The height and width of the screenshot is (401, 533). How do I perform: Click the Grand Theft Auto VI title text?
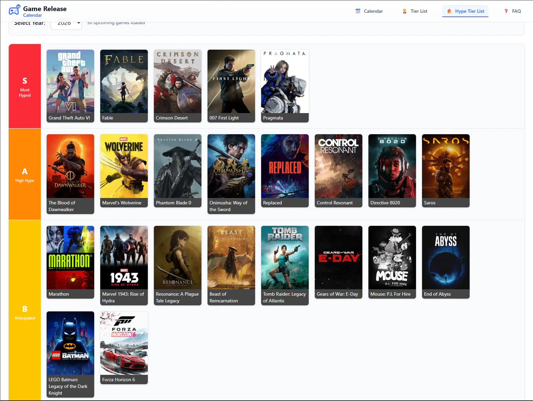pos(69,118)
